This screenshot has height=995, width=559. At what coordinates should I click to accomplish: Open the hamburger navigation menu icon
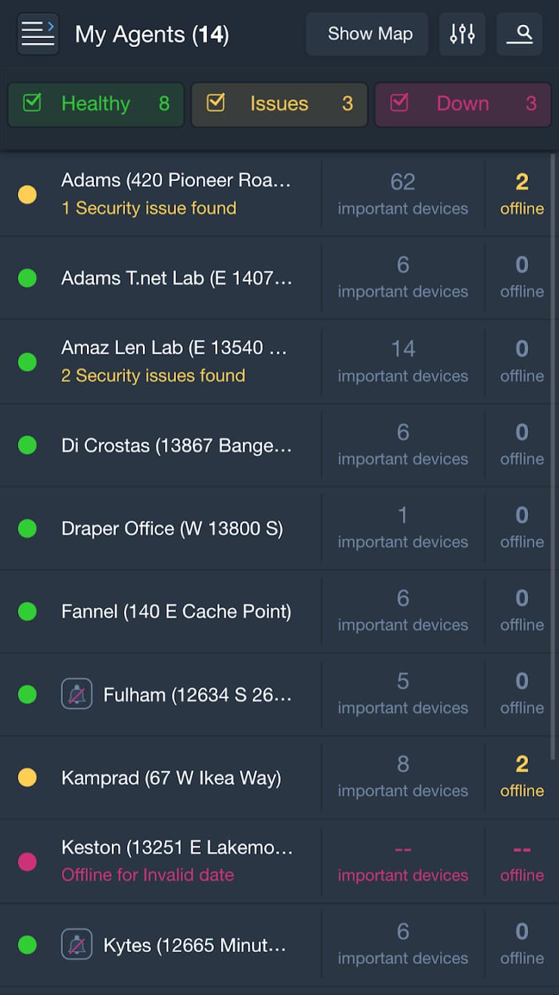38,34
